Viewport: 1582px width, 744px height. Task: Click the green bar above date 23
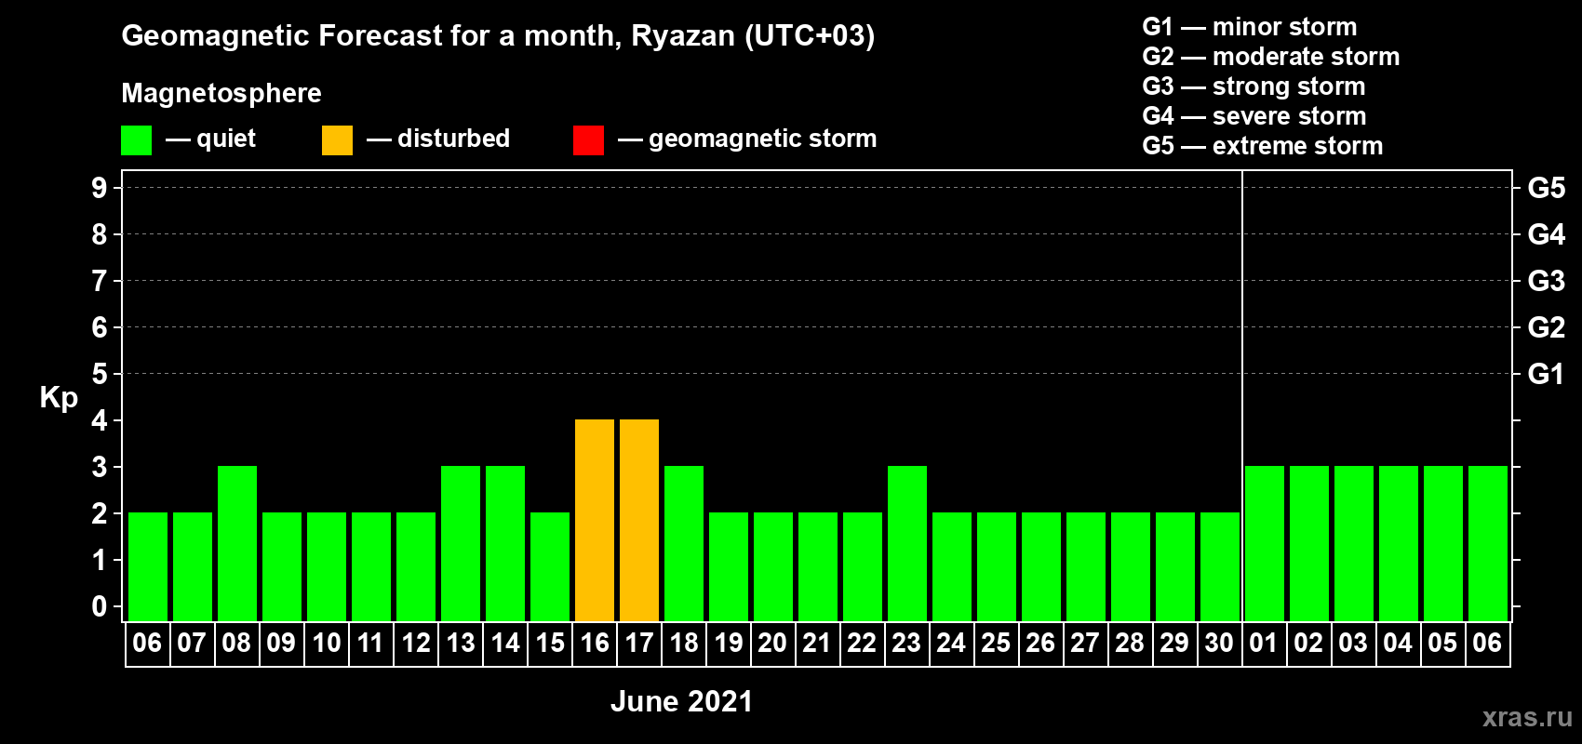tap(907, 543)
